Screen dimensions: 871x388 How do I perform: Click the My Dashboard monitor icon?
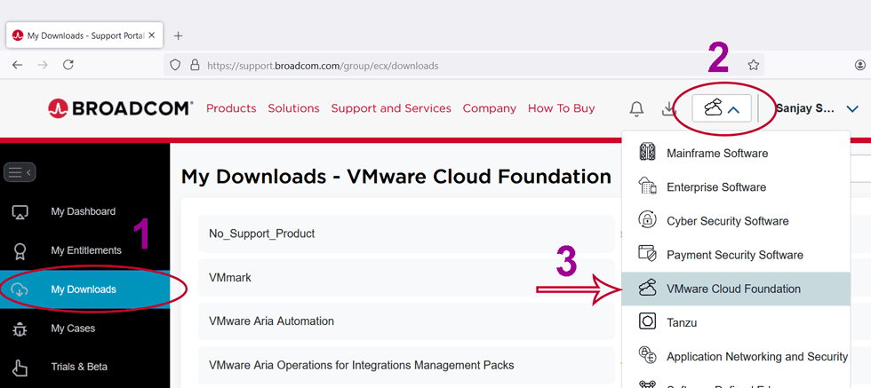[20, 211]
